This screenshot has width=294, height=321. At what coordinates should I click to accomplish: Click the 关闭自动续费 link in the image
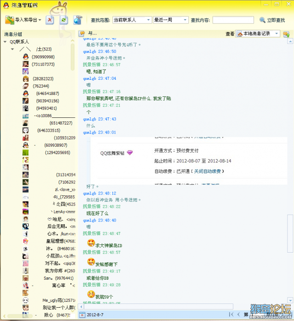[x=207, y=171]
